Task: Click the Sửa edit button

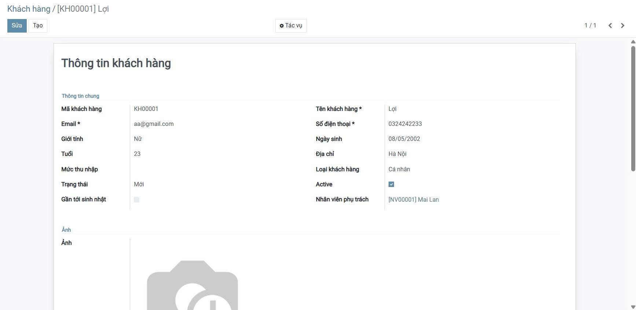Action: click(17, 26)
